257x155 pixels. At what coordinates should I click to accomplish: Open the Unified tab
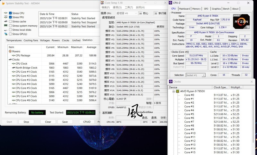76,40
